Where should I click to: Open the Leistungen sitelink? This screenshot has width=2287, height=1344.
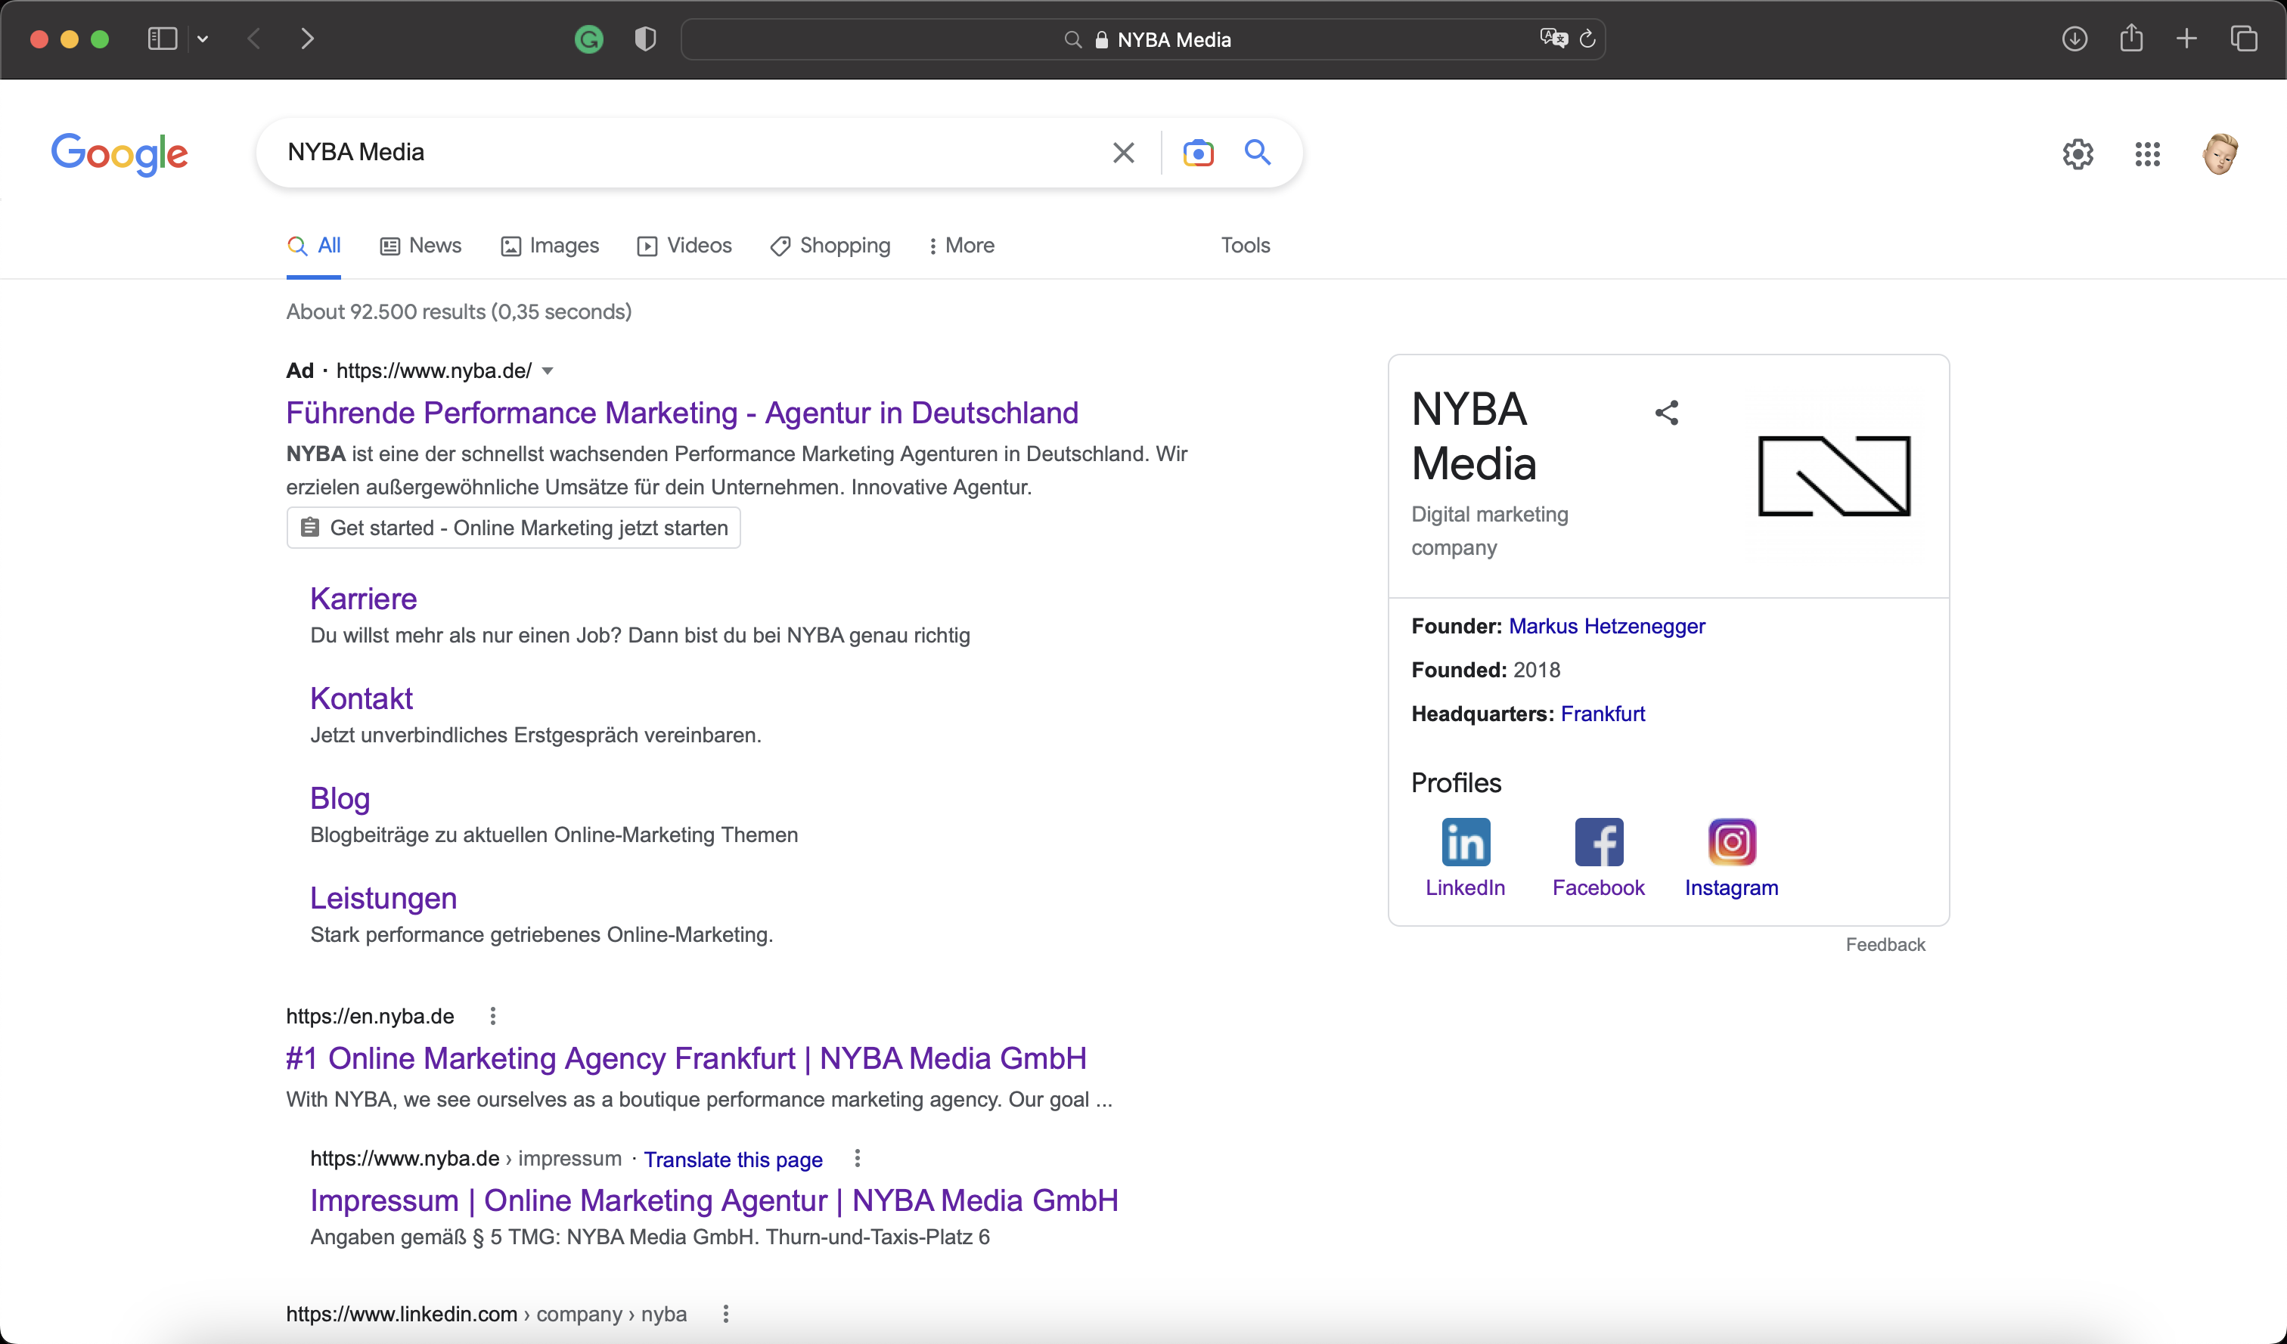point(383,898)
